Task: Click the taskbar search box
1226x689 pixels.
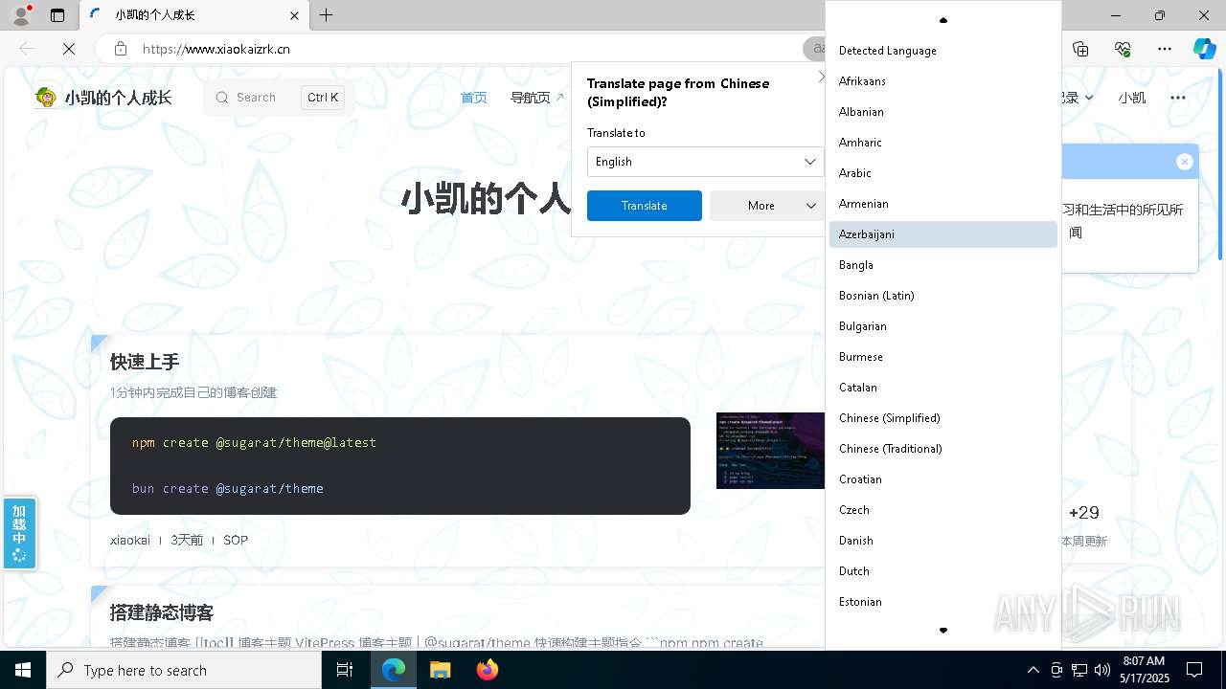Action: (x=184, y=670)
